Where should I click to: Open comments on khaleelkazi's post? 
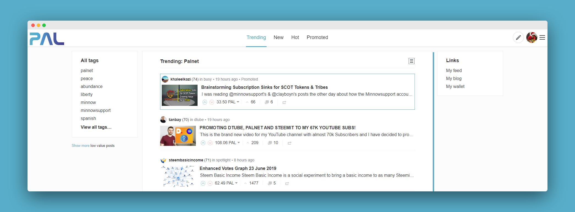click(x=269, y=102)
